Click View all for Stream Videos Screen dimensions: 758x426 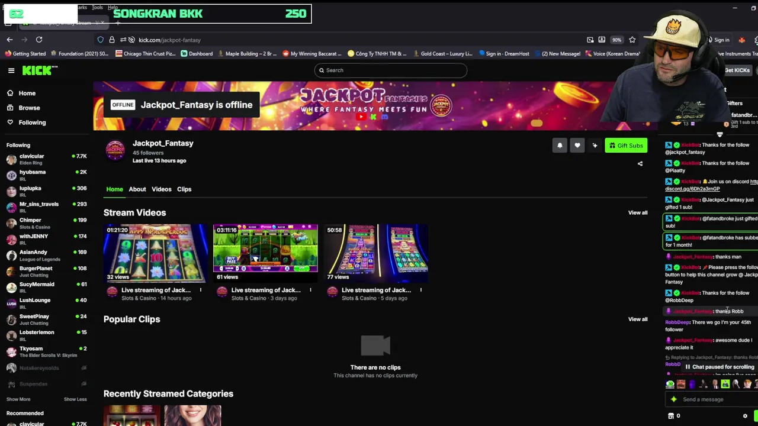638,212
